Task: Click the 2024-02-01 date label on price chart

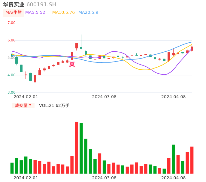Action: (26, 97)
